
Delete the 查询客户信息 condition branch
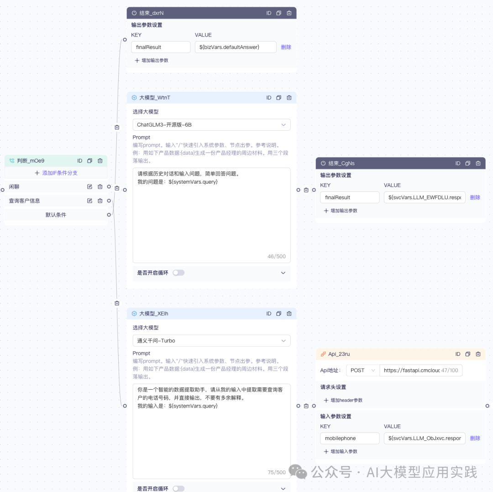pos(100,201)
